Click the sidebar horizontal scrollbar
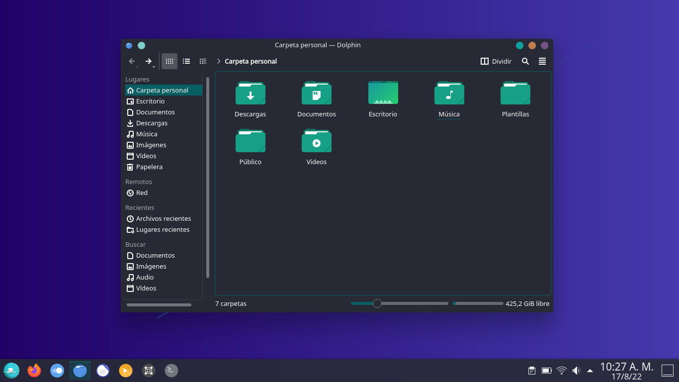The height and width of the screenshot is (382, 679). (x=159, y=305)
